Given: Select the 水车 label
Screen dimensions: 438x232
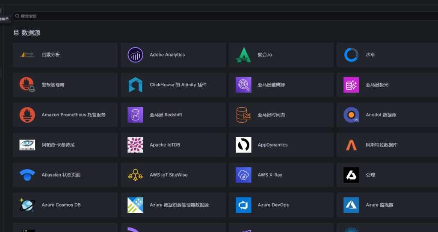Looking at the screenshot, I should click(370, 55).
